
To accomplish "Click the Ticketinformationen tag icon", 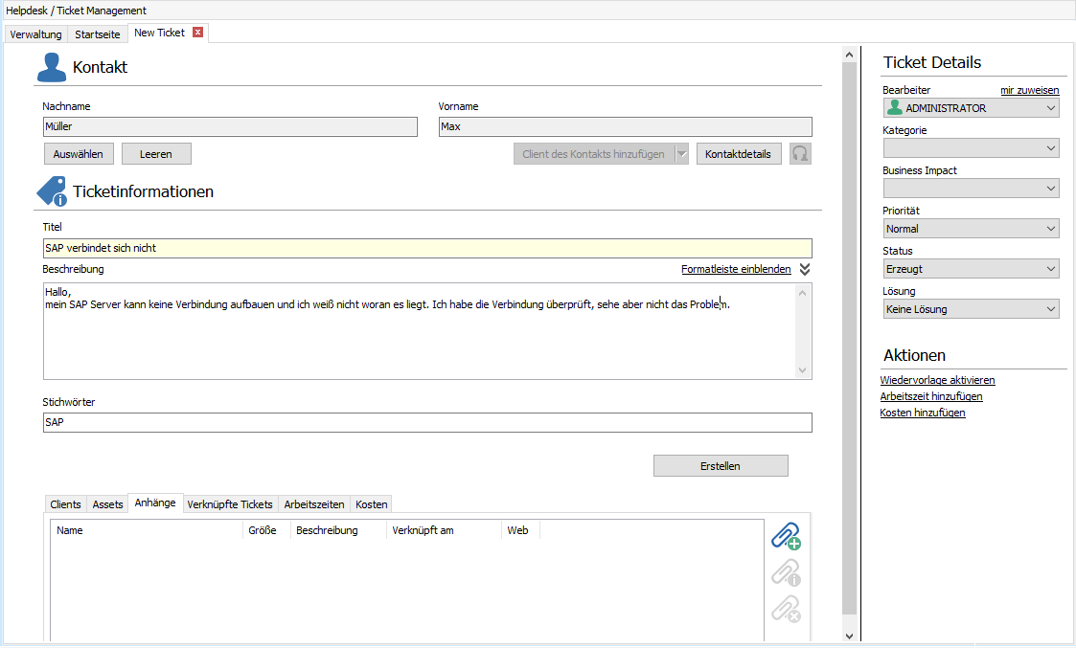I will point(53,190).
